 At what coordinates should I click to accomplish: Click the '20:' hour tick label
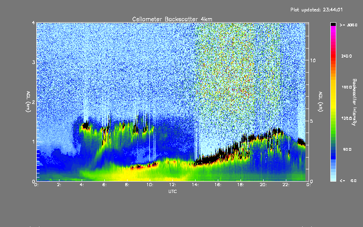264,185
